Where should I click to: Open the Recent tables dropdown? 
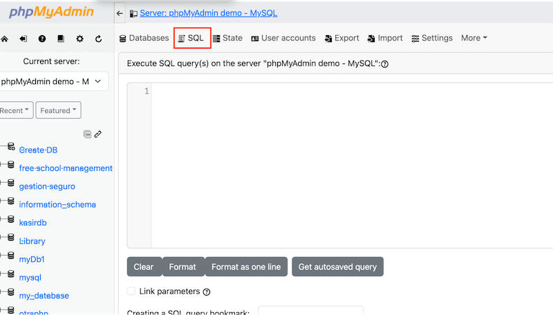coord(16,110)
